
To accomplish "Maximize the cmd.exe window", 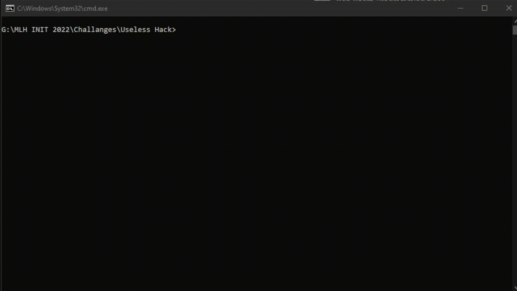I will click(x=484, y=8).
